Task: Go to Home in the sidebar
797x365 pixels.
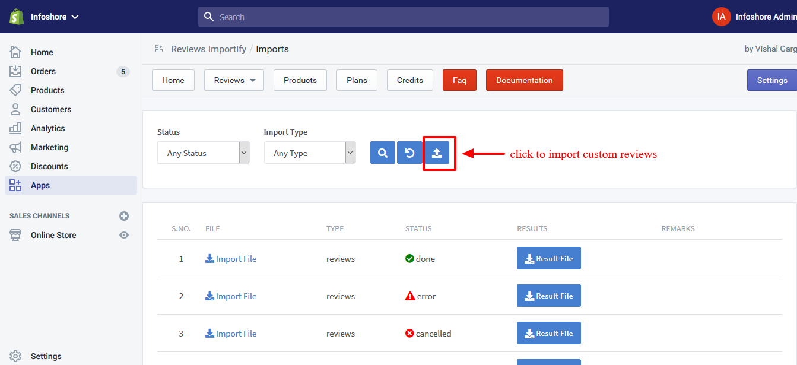Action: coord(42,52)
